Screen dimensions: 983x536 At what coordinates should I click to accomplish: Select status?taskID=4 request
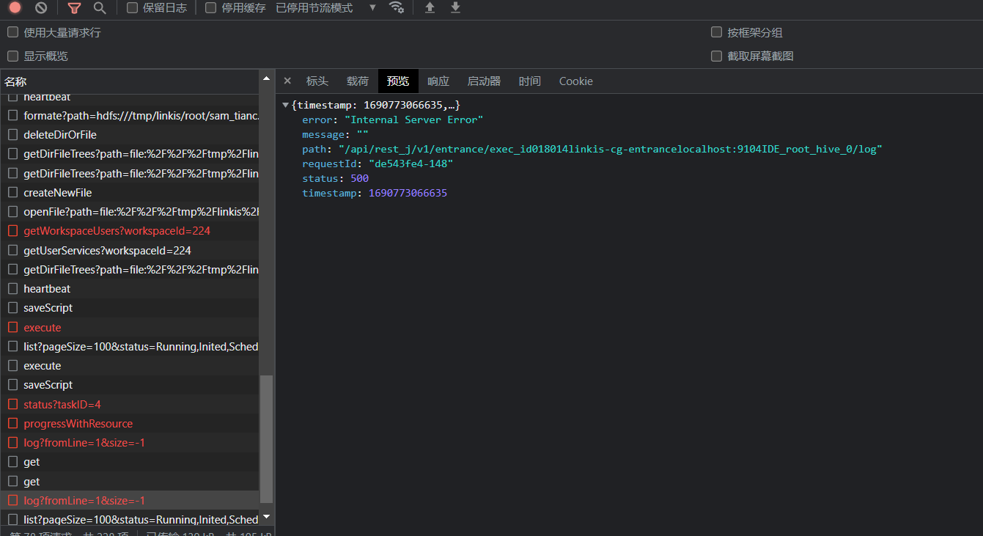pos(130,405)
